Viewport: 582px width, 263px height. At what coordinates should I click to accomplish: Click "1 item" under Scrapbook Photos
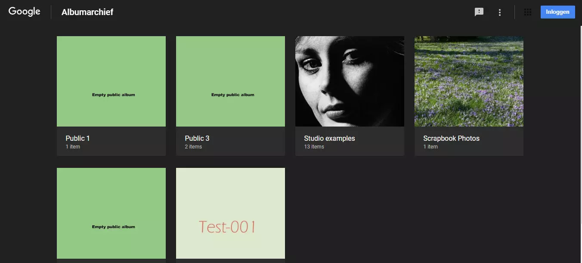tap(430, 147)
